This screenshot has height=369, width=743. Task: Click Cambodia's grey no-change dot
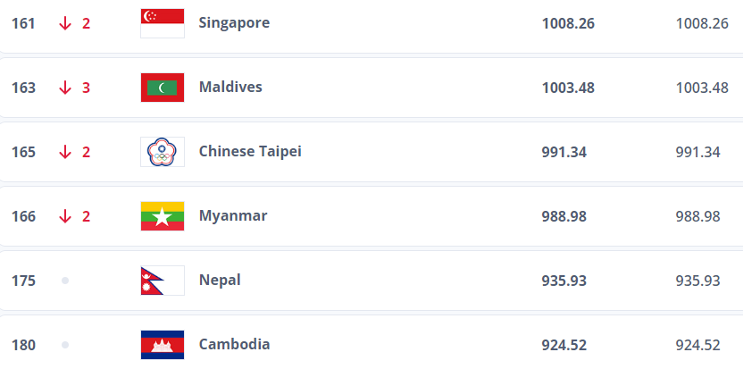(65, 345)
